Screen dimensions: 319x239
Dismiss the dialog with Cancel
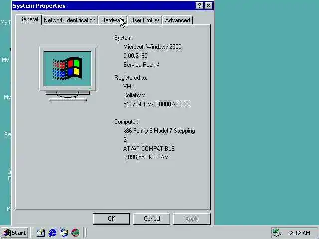pos(152,219)
